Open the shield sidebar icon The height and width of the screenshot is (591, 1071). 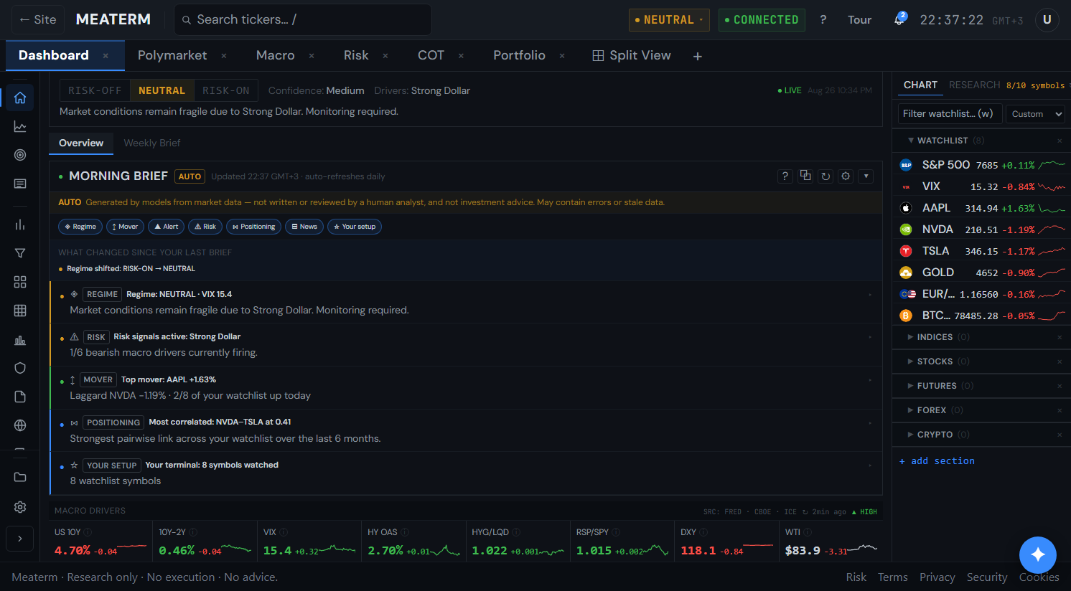(20, 368)
